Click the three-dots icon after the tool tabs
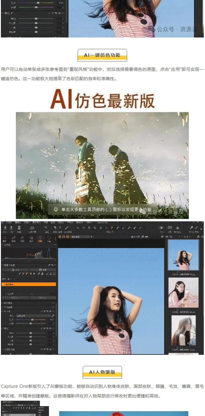The height and width of the screenshot is (416, 205). point(55,239)
